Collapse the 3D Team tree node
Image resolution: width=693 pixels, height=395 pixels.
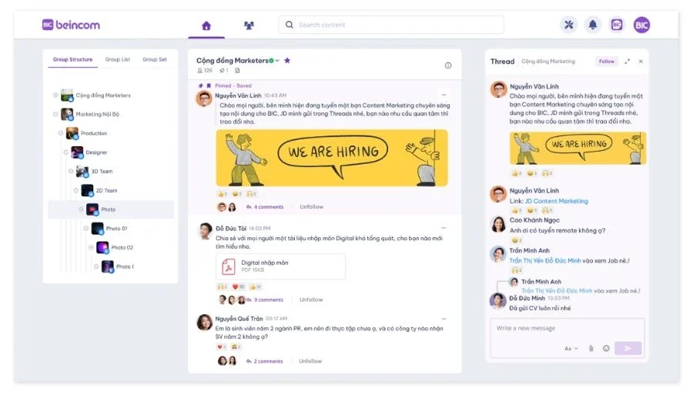coord(71,171)
